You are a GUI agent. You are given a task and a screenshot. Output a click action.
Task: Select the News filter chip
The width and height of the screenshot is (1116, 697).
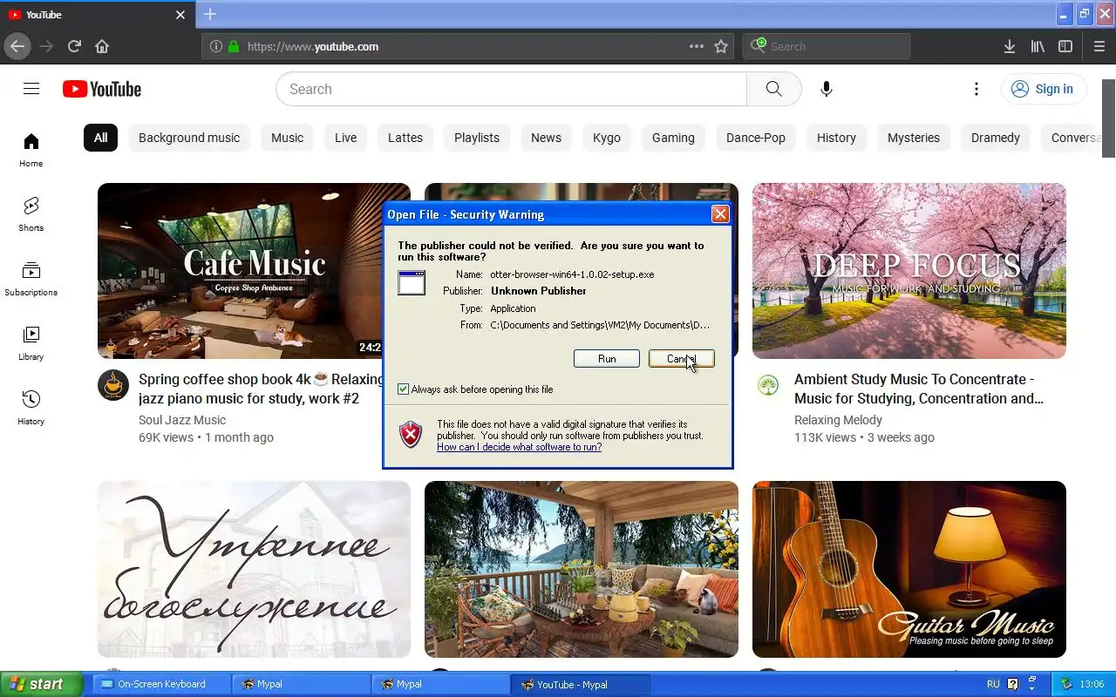click(x=546, y=138)
